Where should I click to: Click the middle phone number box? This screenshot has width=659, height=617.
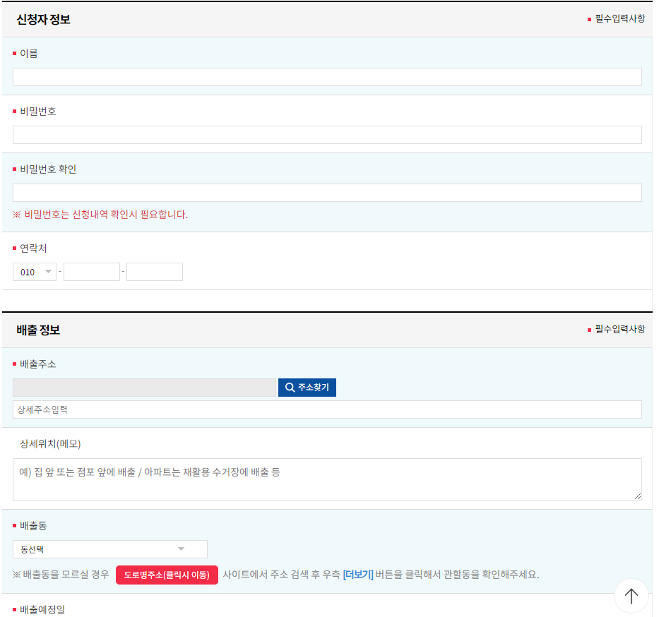(x=91, y=271)
